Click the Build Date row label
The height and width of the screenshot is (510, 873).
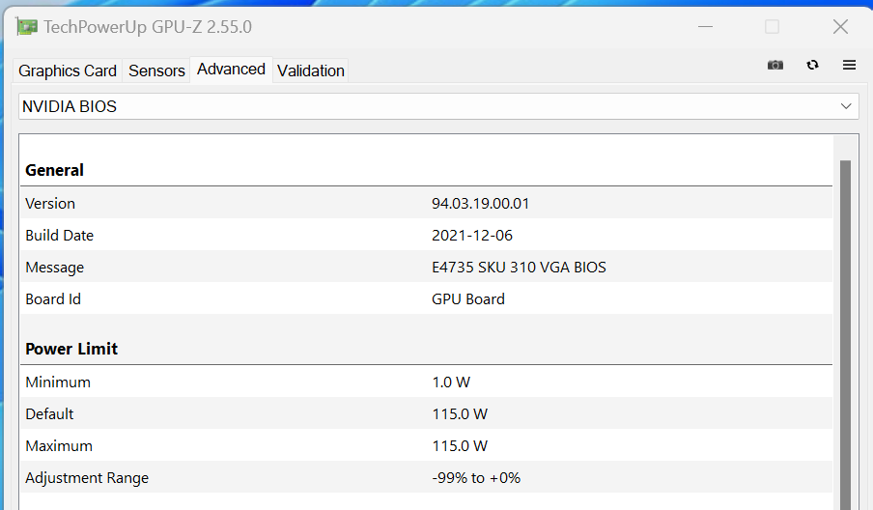tap(59, 236)
